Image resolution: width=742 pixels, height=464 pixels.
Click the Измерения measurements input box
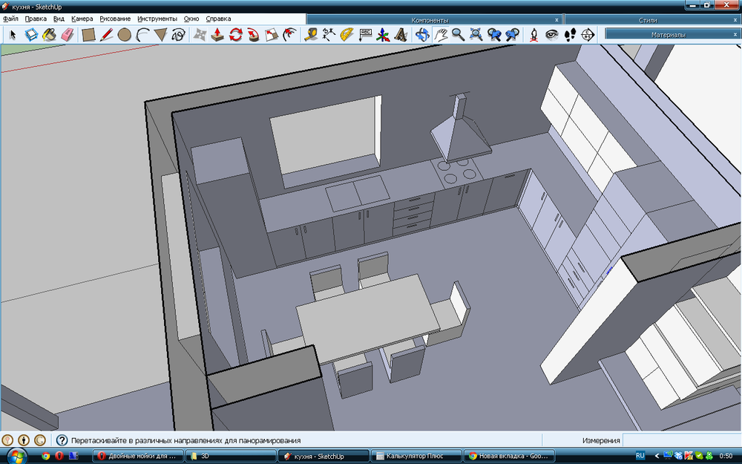coord(681,440)
